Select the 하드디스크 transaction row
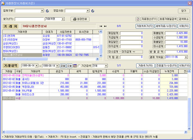 pos(95,94)
